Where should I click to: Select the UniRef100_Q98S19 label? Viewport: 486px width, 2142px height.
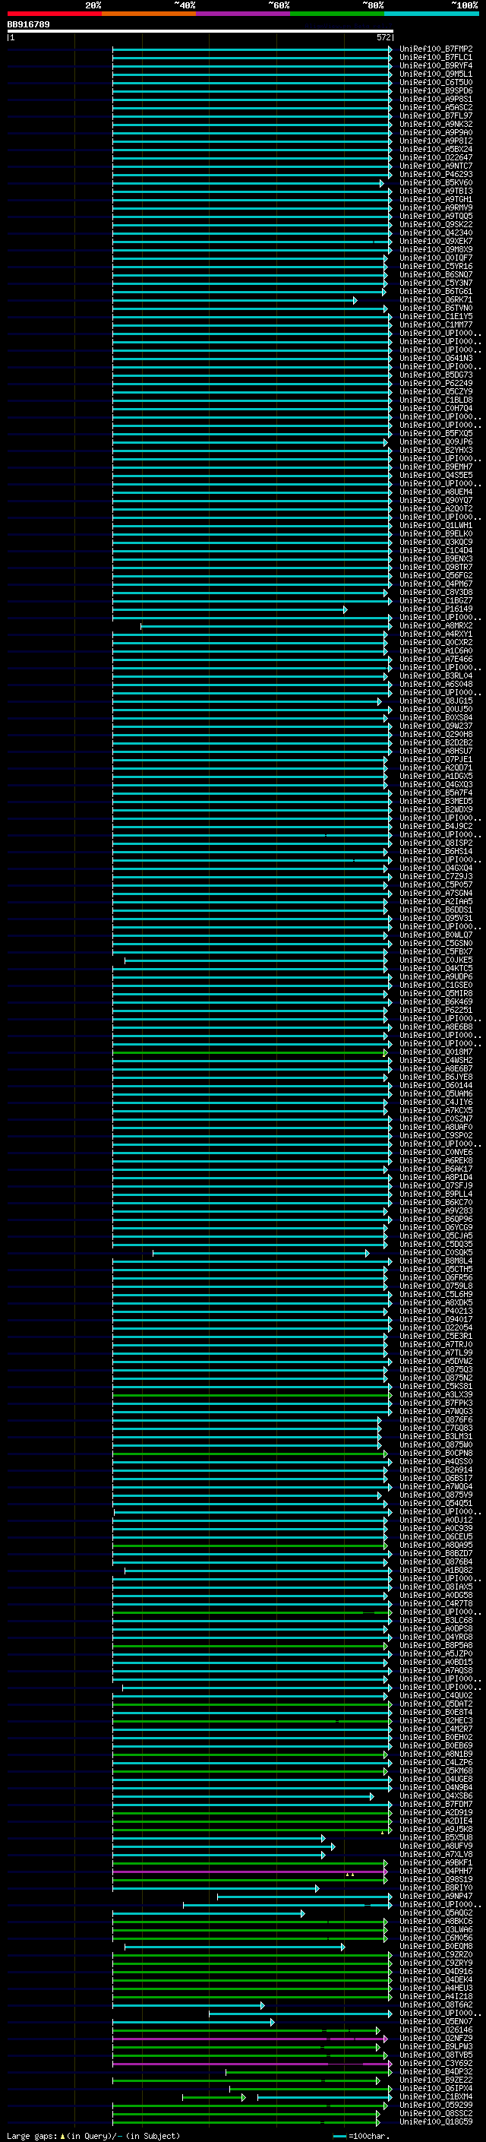pos(435,1879)
